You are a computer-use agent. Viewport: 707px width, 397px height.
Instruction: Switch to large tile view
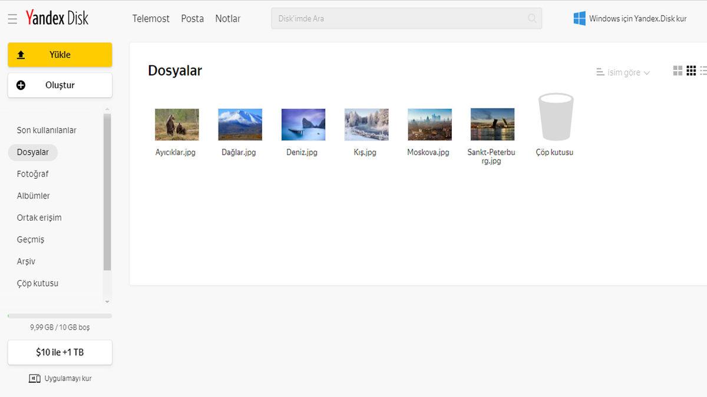(x=678, y=70)
